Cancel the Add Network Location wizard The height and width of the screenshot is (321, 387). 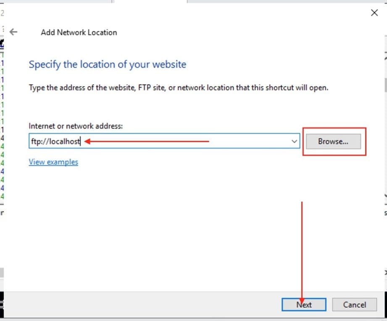[x=354, y=305]
